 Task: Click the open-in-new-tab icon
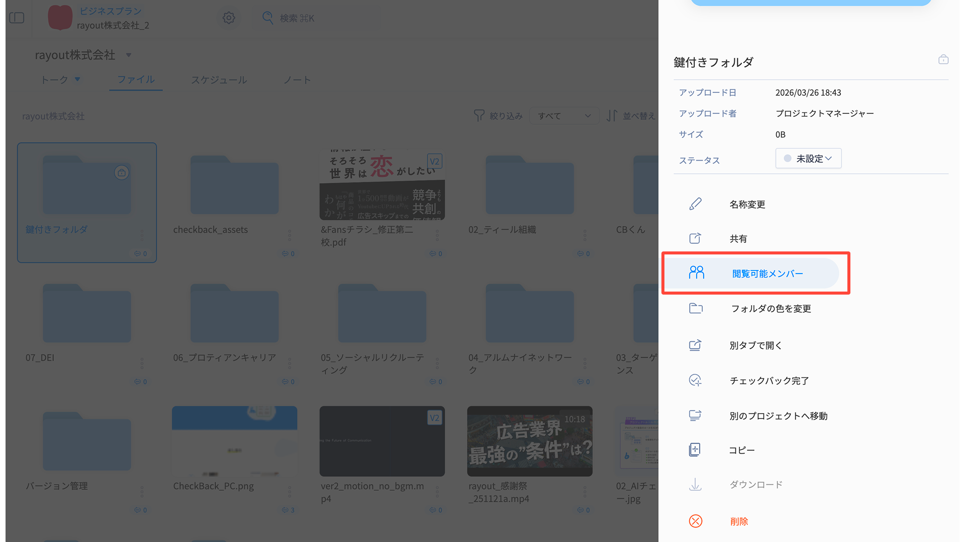pos(695,345)
